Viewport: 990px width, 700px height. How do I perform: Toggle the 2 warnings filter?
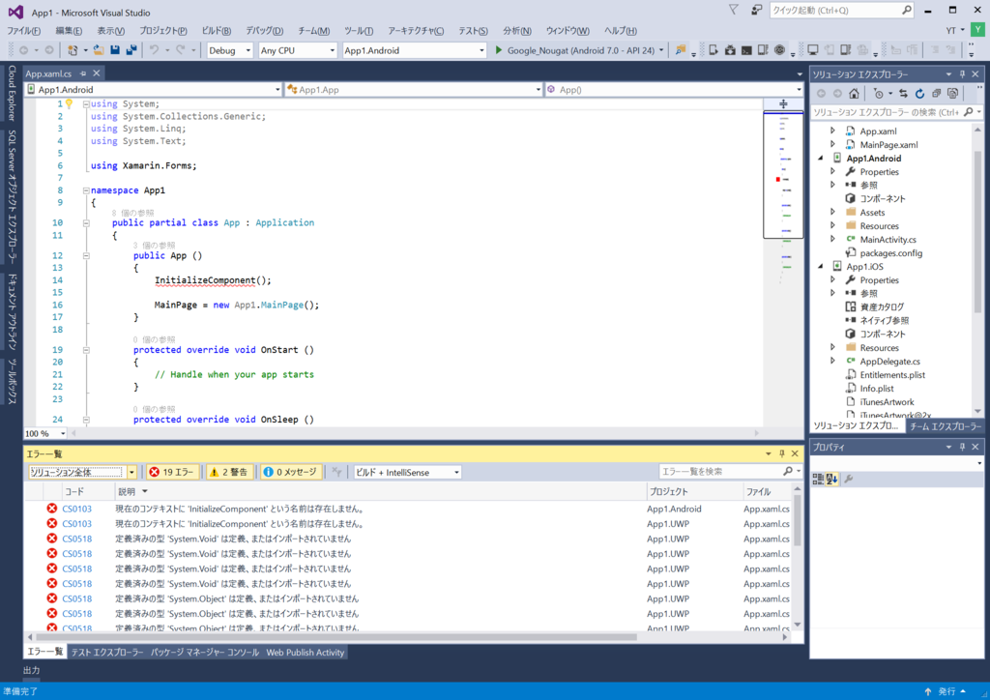229,472
